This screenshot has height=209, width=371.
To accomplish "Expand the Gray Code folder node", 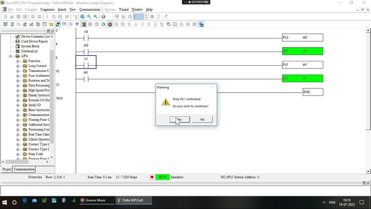I will coord(18,154).
